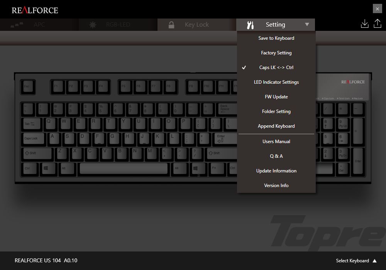
Task: Open Version Info entry
Action: point(276,186)
